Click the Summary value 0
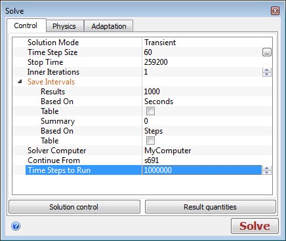 pos(146,121)
